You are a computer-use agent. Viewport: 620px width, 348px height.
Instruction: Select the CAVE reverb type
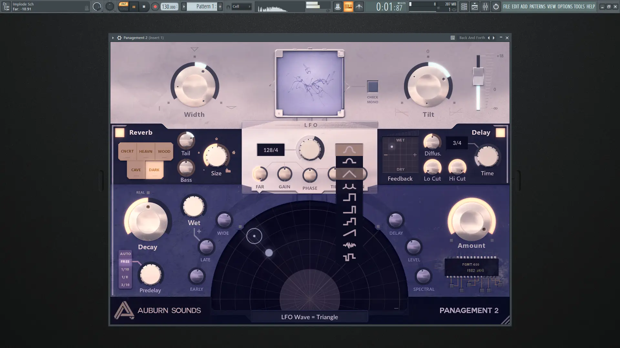coord(136,170)
